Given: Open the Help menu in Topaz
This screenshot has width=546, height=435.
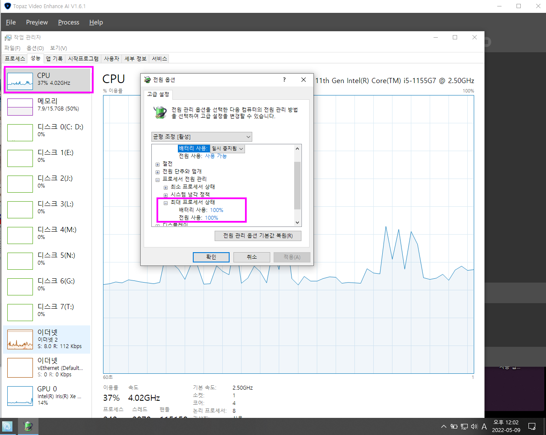Looking at the screenshot, I should (96, 22).
